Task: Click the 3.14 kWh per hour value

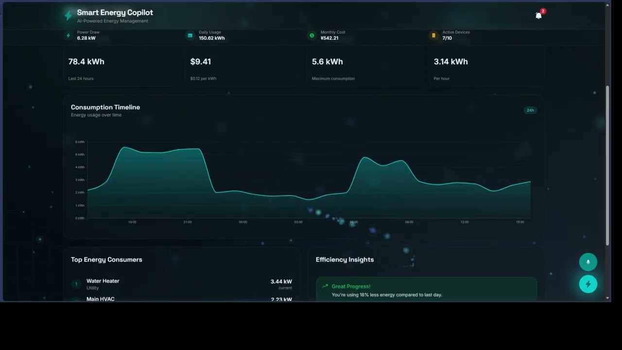Action: (450, 62)
